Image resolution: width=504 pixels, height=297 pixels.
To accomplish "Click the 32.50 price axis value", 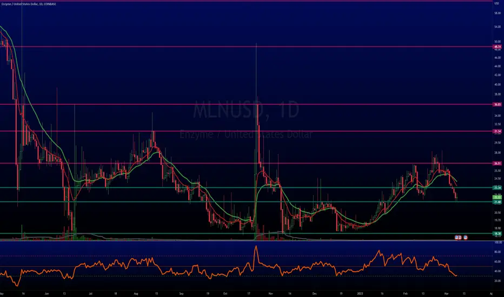I will 498,124.
